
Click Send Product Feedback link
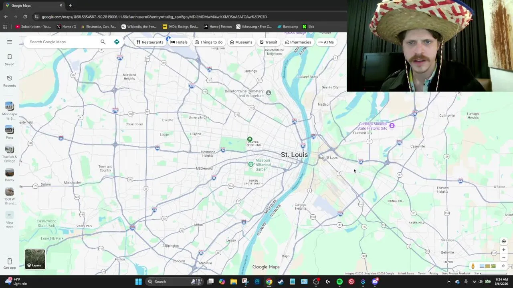(x=456, y=274)
